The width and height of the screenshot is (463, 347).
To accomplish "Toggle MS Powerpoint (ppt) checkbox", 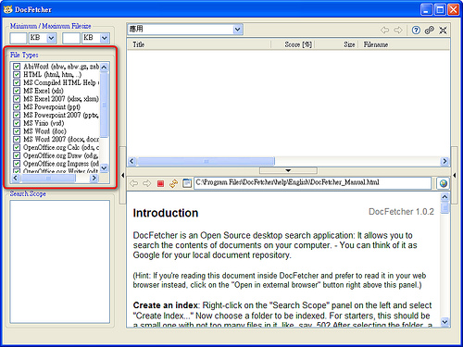I will tap(17, 107).
